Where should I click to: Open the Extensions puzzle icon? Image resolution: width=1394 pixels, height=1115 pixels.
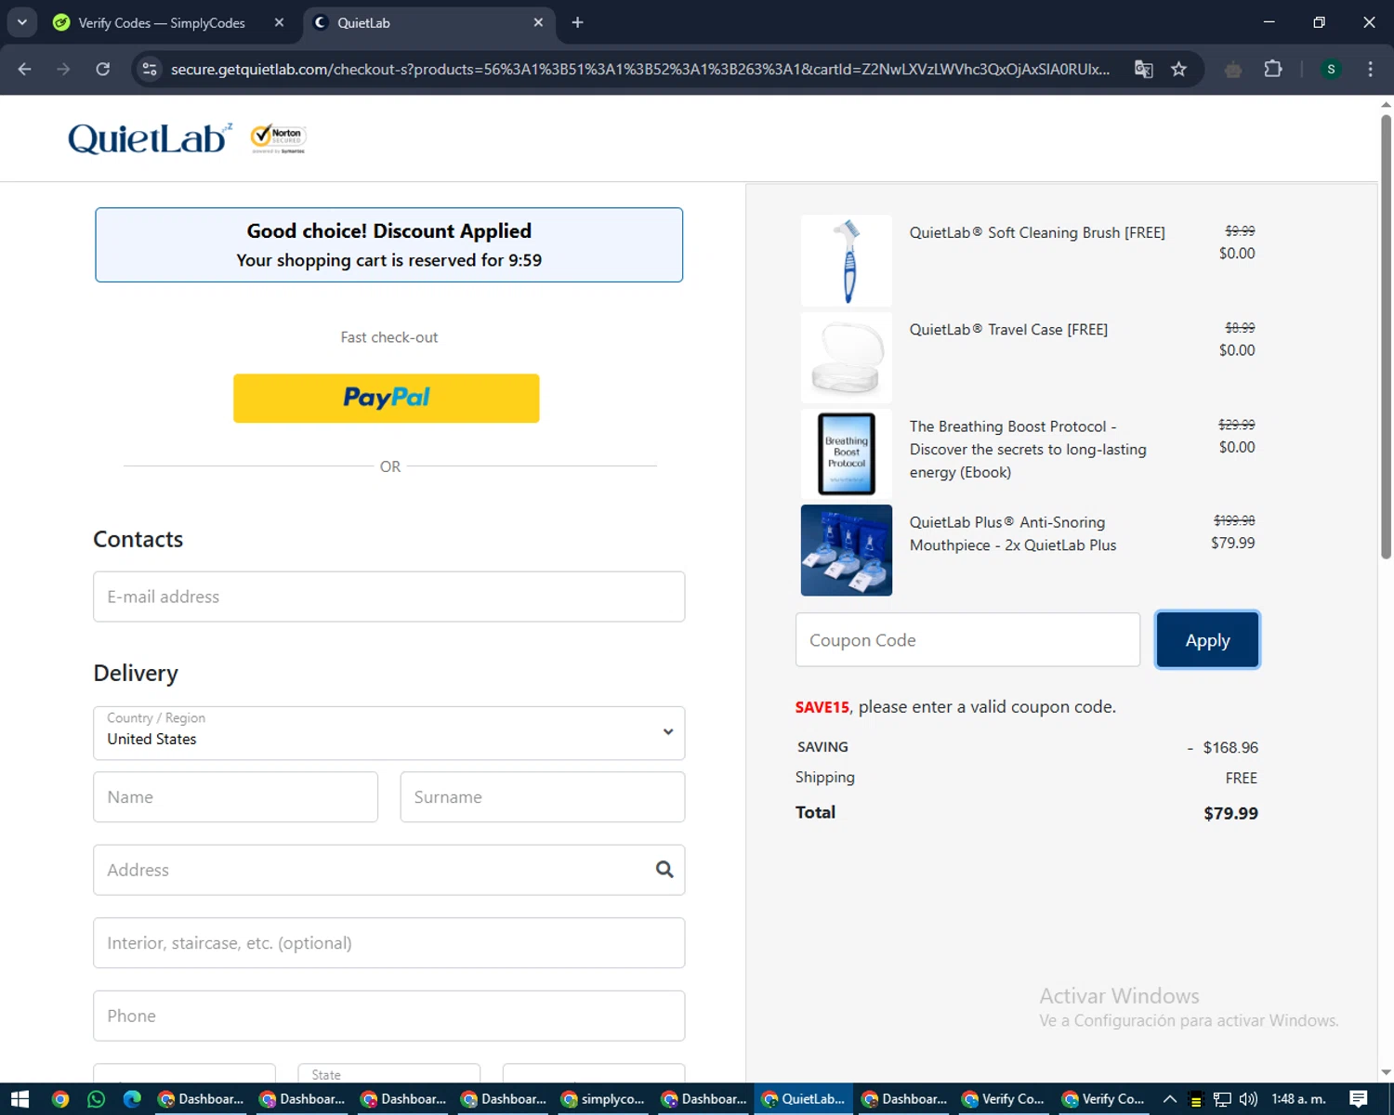[1273, 69]
